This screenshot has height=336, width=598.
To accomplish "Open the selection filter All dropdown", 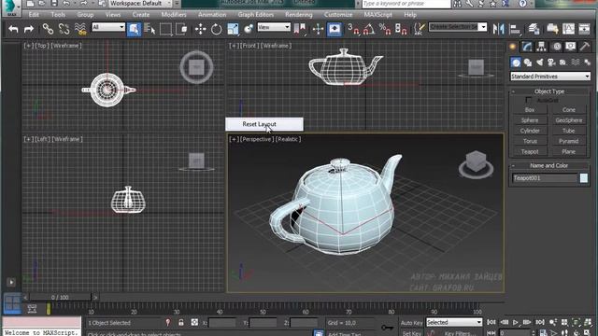I will pos(108,27).
